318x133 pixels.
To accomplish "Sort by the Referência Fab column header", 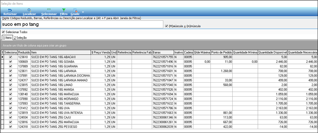I will coord(142,52).
